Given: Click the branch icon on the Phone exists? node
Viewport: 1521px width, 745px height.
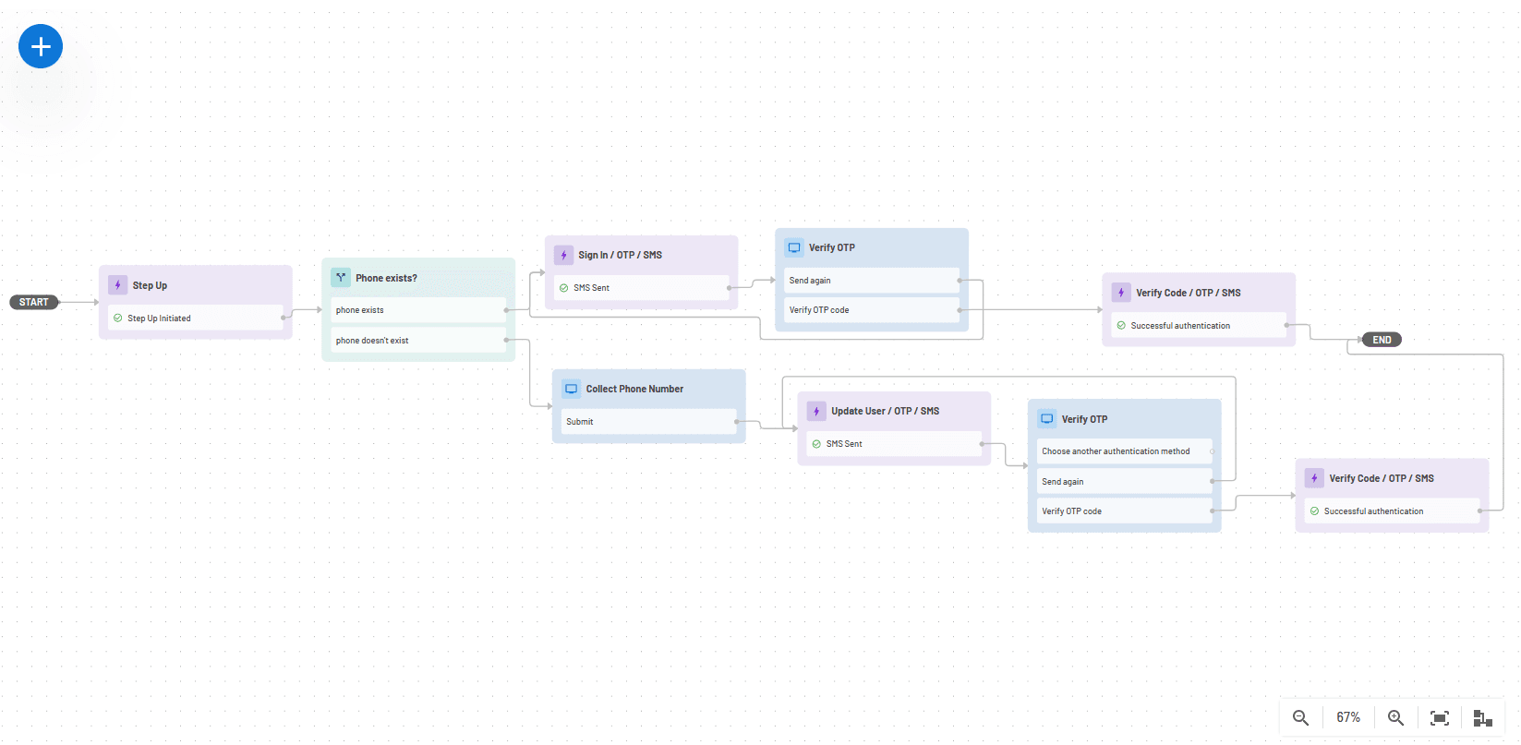Looking at the screenshot, I should coord(341,277).
